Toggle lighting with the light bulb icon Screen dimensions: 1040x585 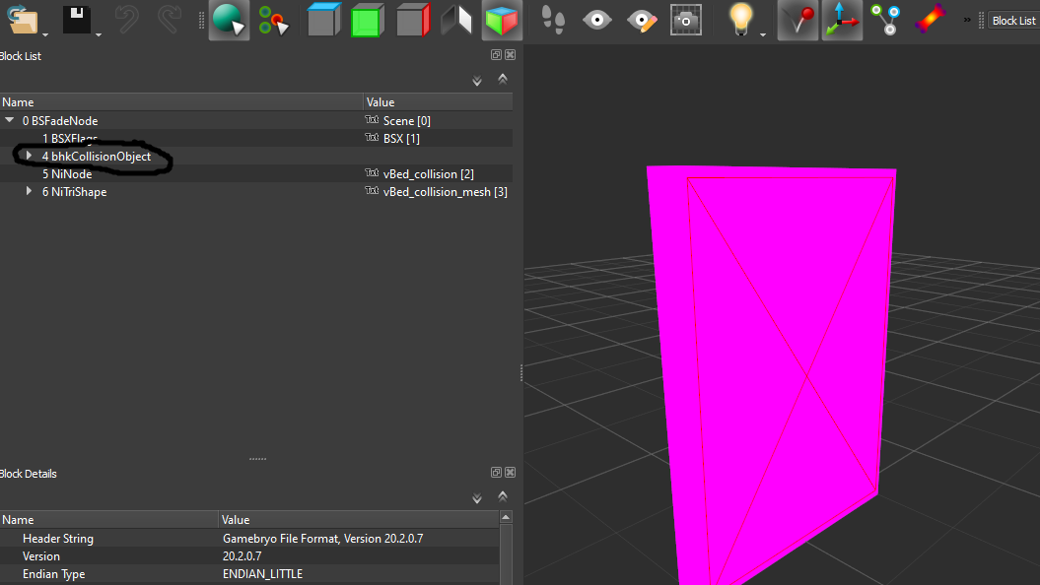coord(741,20)
